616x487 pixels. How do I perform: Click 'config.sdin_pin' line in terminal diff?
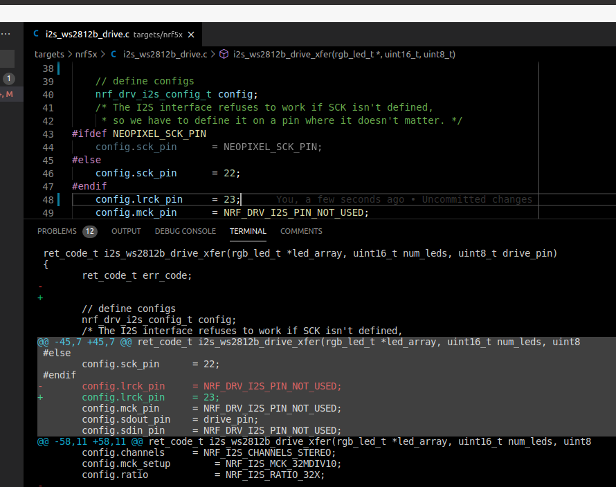[x=212, y=430]
